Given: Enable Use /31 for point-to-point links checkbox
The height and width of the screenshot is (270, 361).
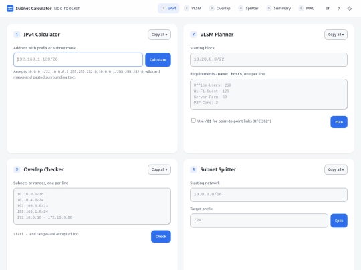Looking at the screenshot, I should coord(193,120).
